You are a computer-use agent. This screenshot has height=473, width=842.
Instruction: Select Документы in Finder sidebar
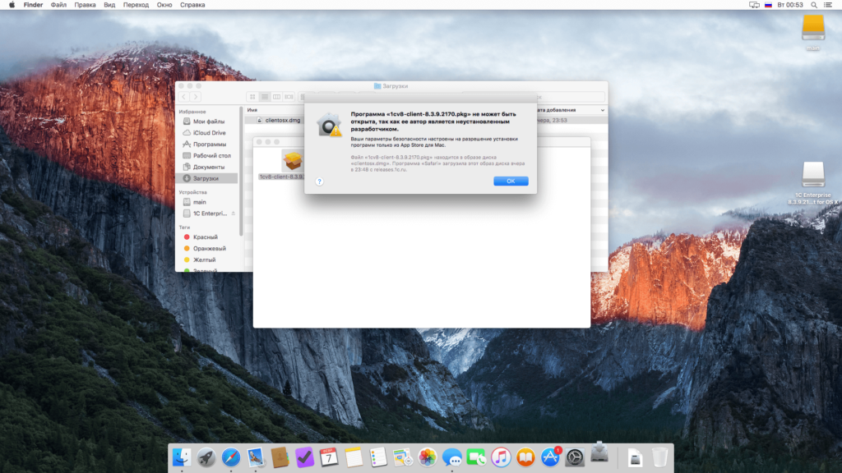tap(208, 167)
